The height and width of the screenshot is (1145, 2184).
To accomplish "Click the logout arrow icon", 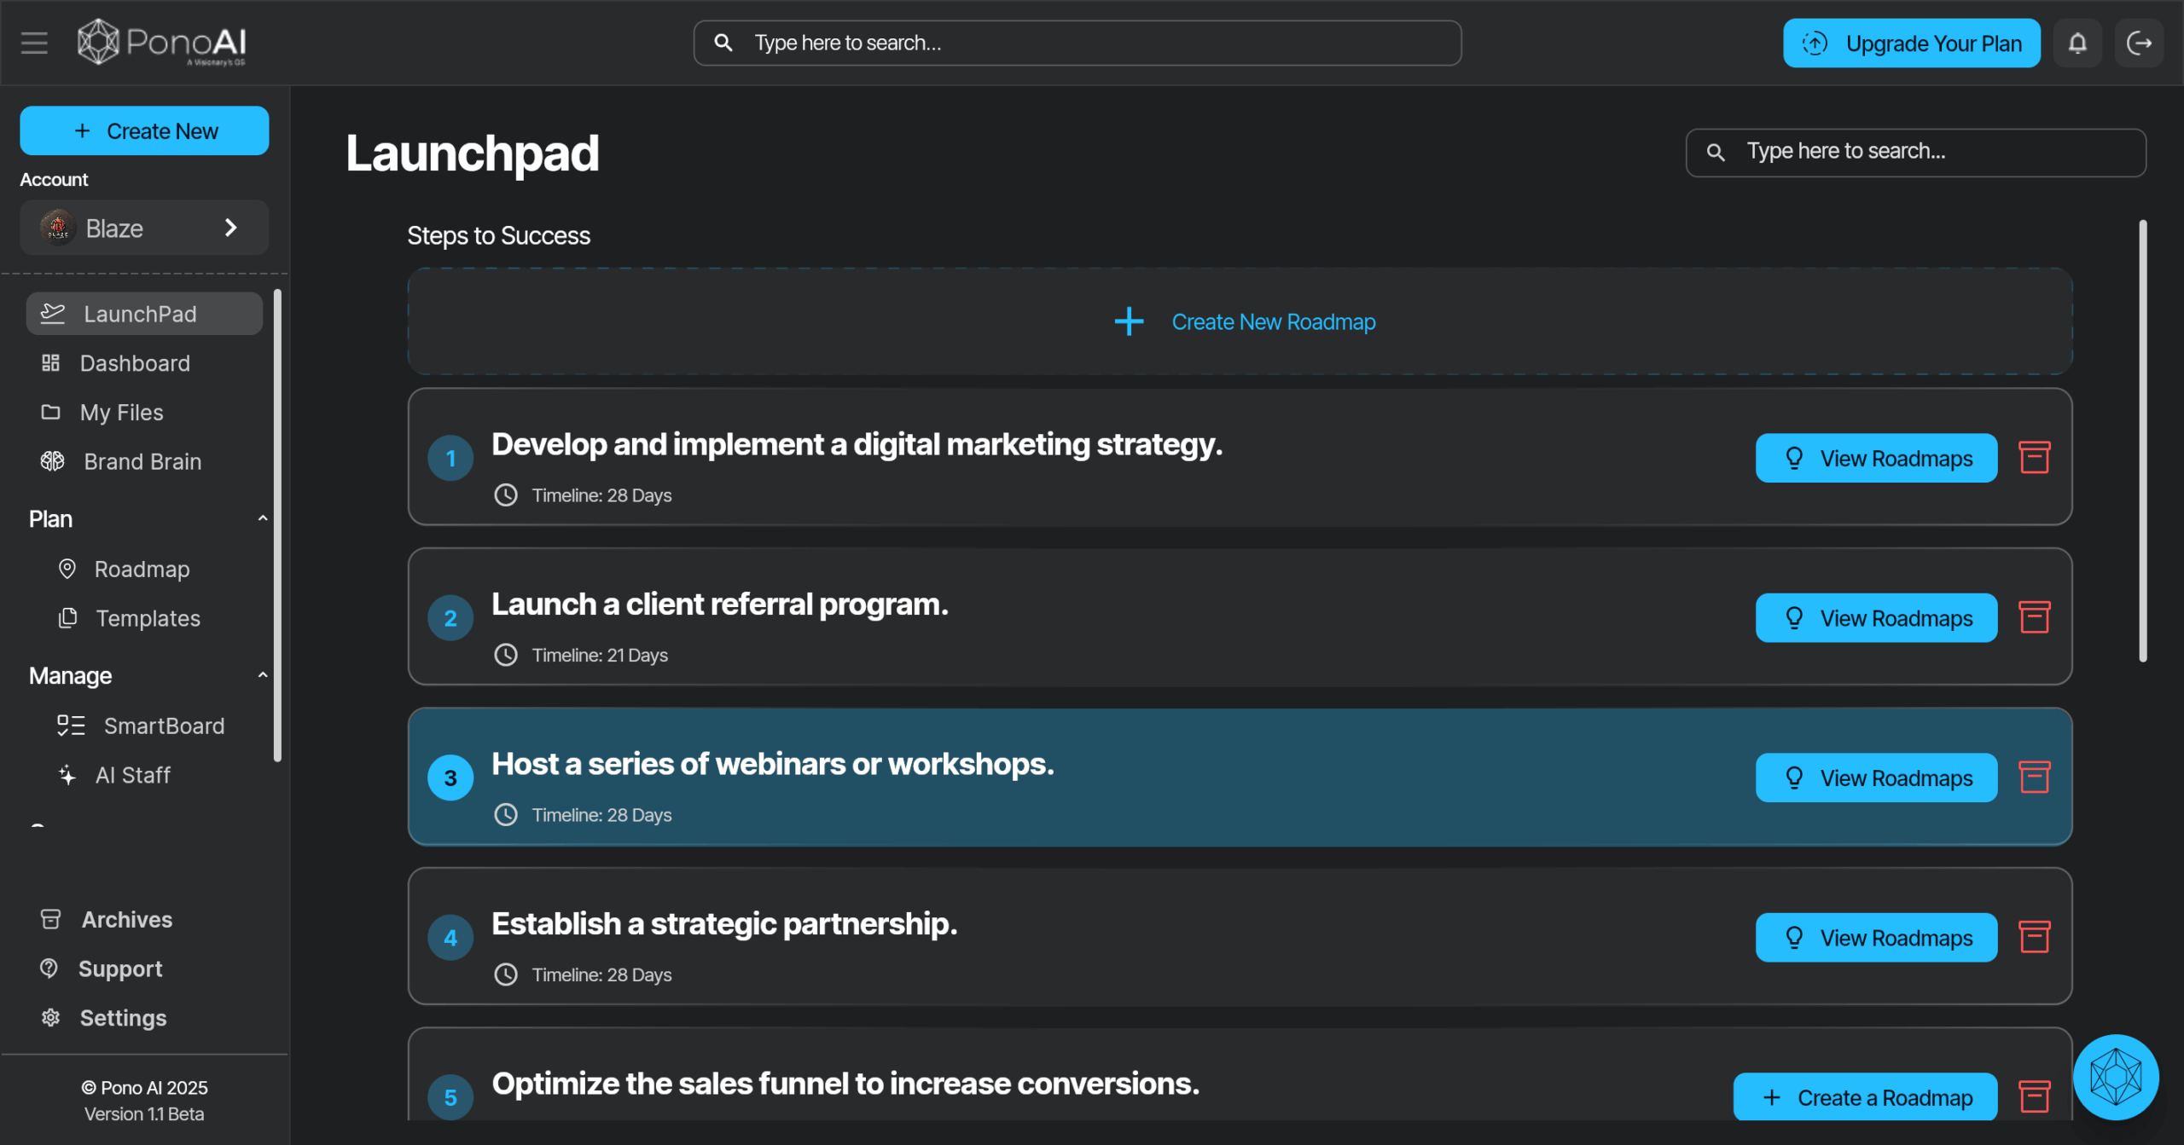I will pyautogui.click(x=2139, y=43).
